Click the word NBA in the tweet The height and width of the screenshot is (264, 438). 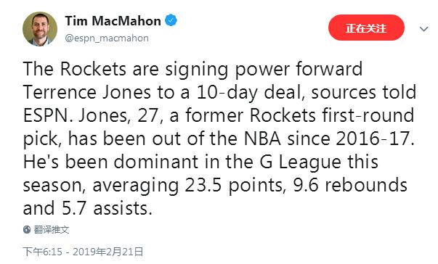[x=262, y=139]
